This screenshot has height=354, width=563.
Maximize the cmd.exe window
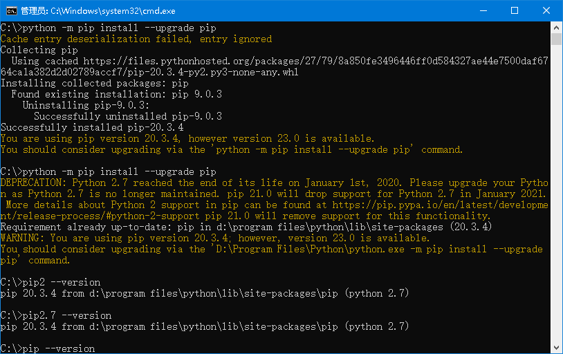pos(515,11)
